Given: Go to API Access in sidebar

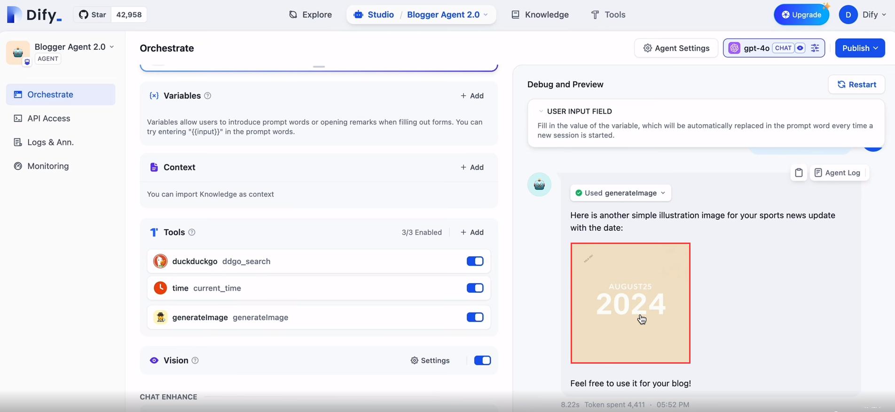Looking at the screenshot, I should (48, 118).
